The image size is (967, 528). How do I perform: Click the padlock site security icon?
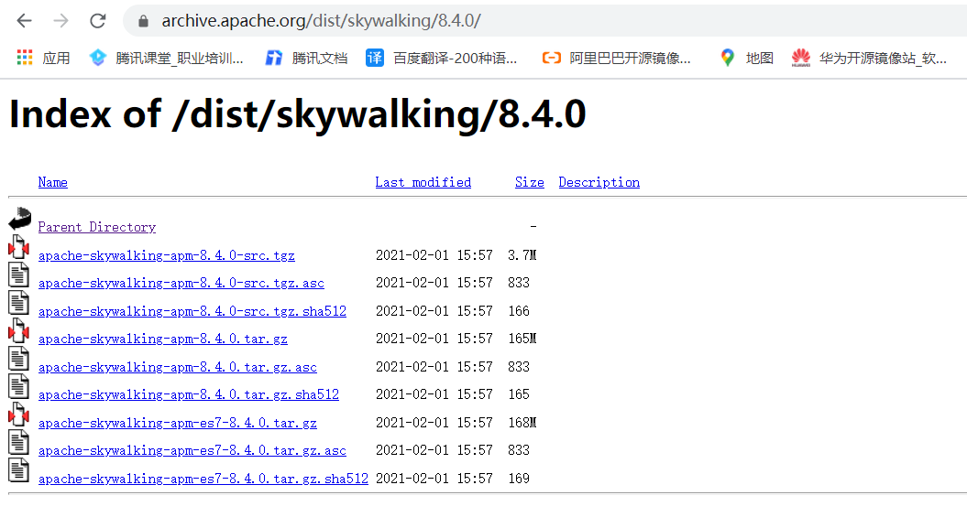pyautogui.click(x=143, y=22)
